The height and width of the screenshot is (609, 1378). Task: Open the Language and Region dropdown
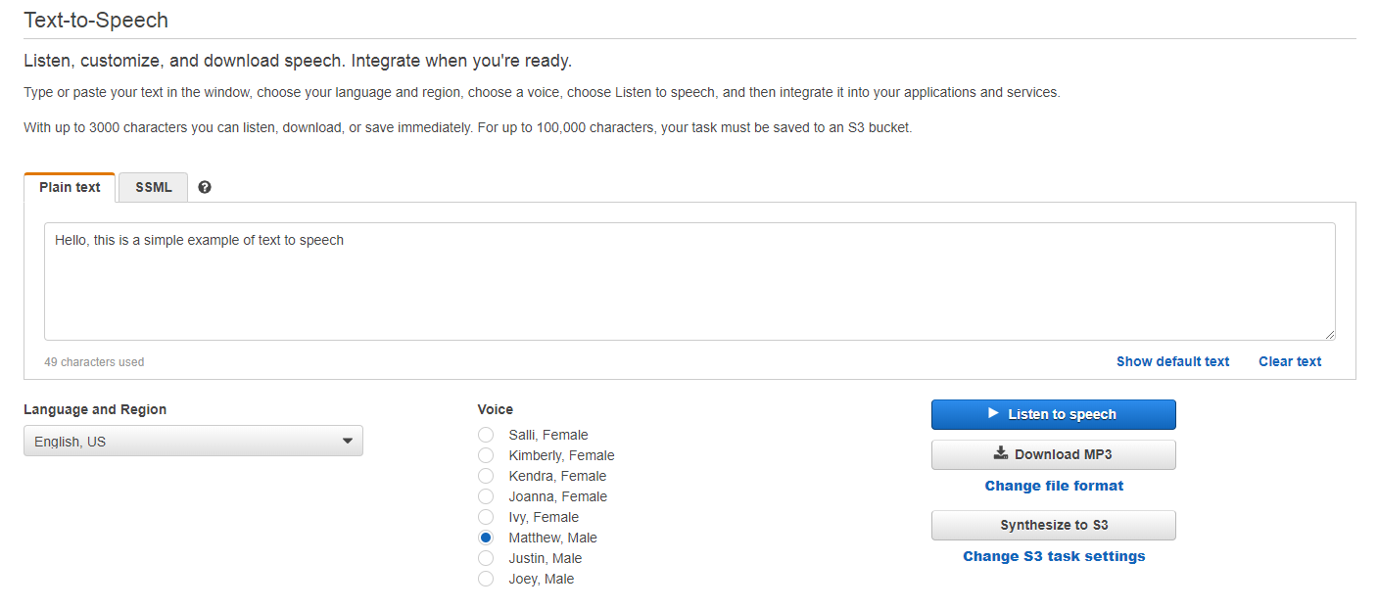click(x=193, y=441)
